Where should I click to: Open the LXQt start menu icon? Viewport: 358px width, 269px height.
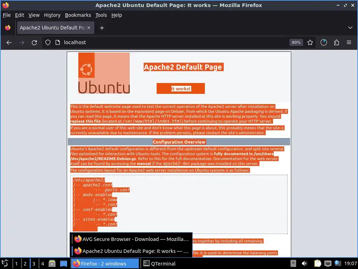pos(5,263)
